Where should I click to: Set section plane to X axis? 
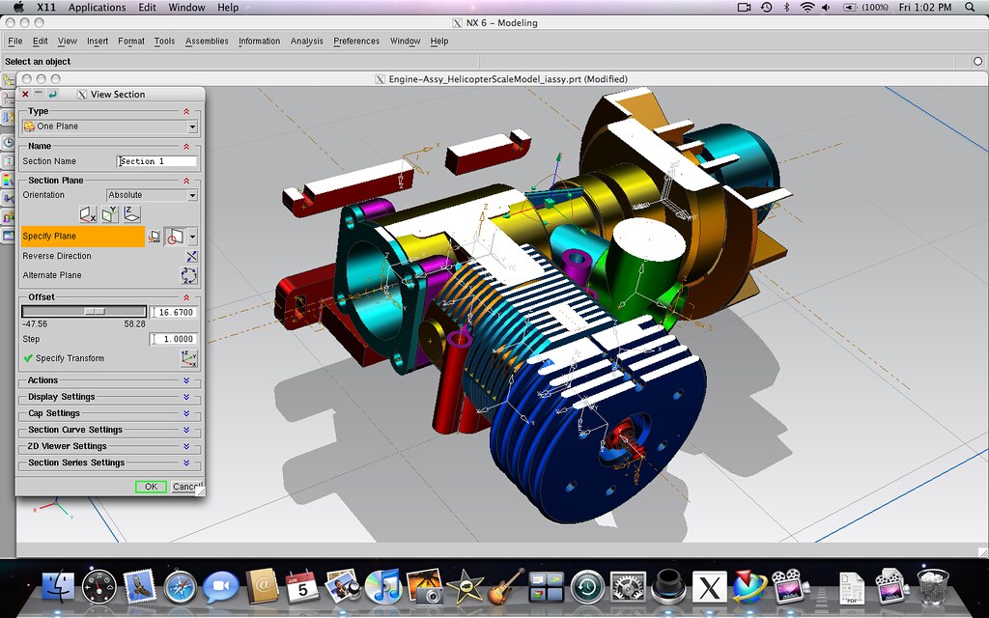pyautogui.click(x=88, y=214)
